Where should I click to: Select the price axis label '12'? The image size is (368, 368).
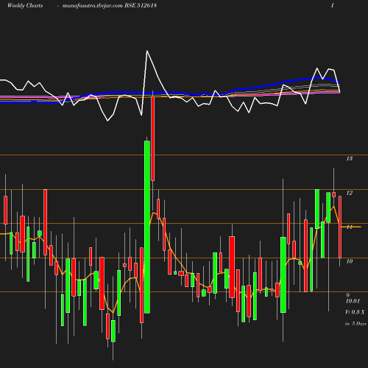(350, 193)
